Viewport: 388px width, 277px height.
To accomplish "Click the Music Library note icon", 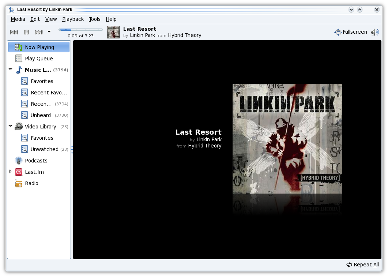I will (19, 70).
